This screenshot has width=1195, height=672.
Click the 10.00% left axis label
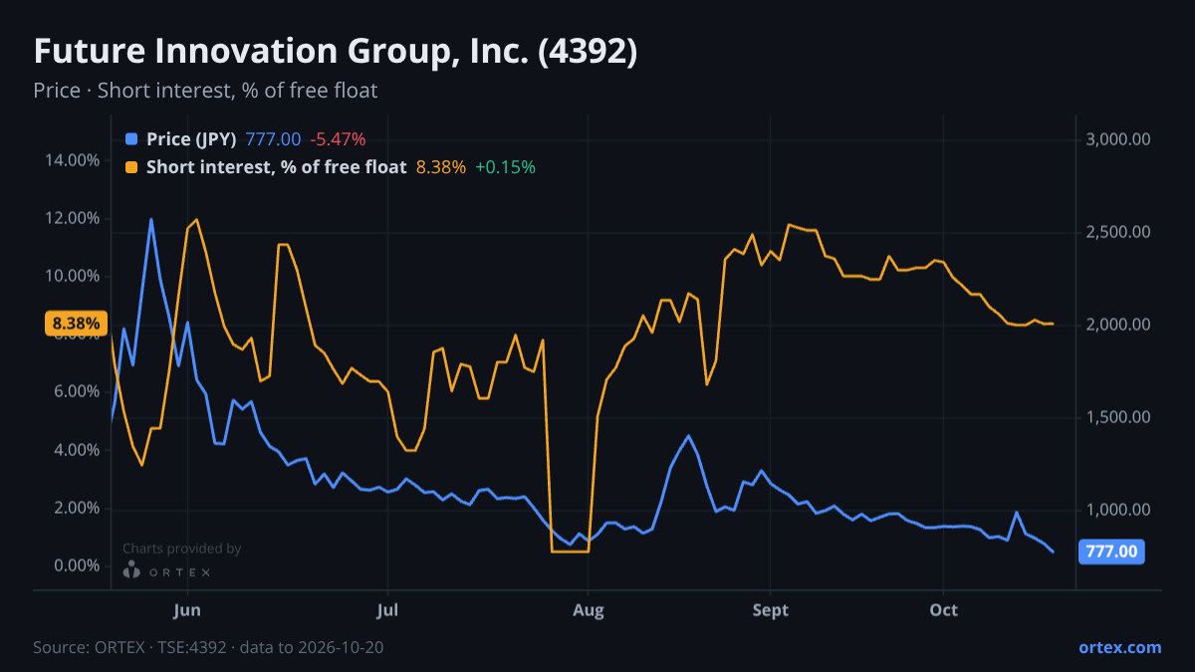point(73,276)
